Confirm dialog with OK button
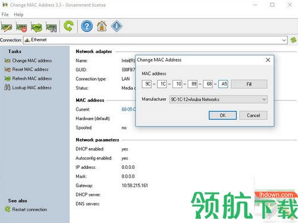298x223 pixels. pos(223,115)
